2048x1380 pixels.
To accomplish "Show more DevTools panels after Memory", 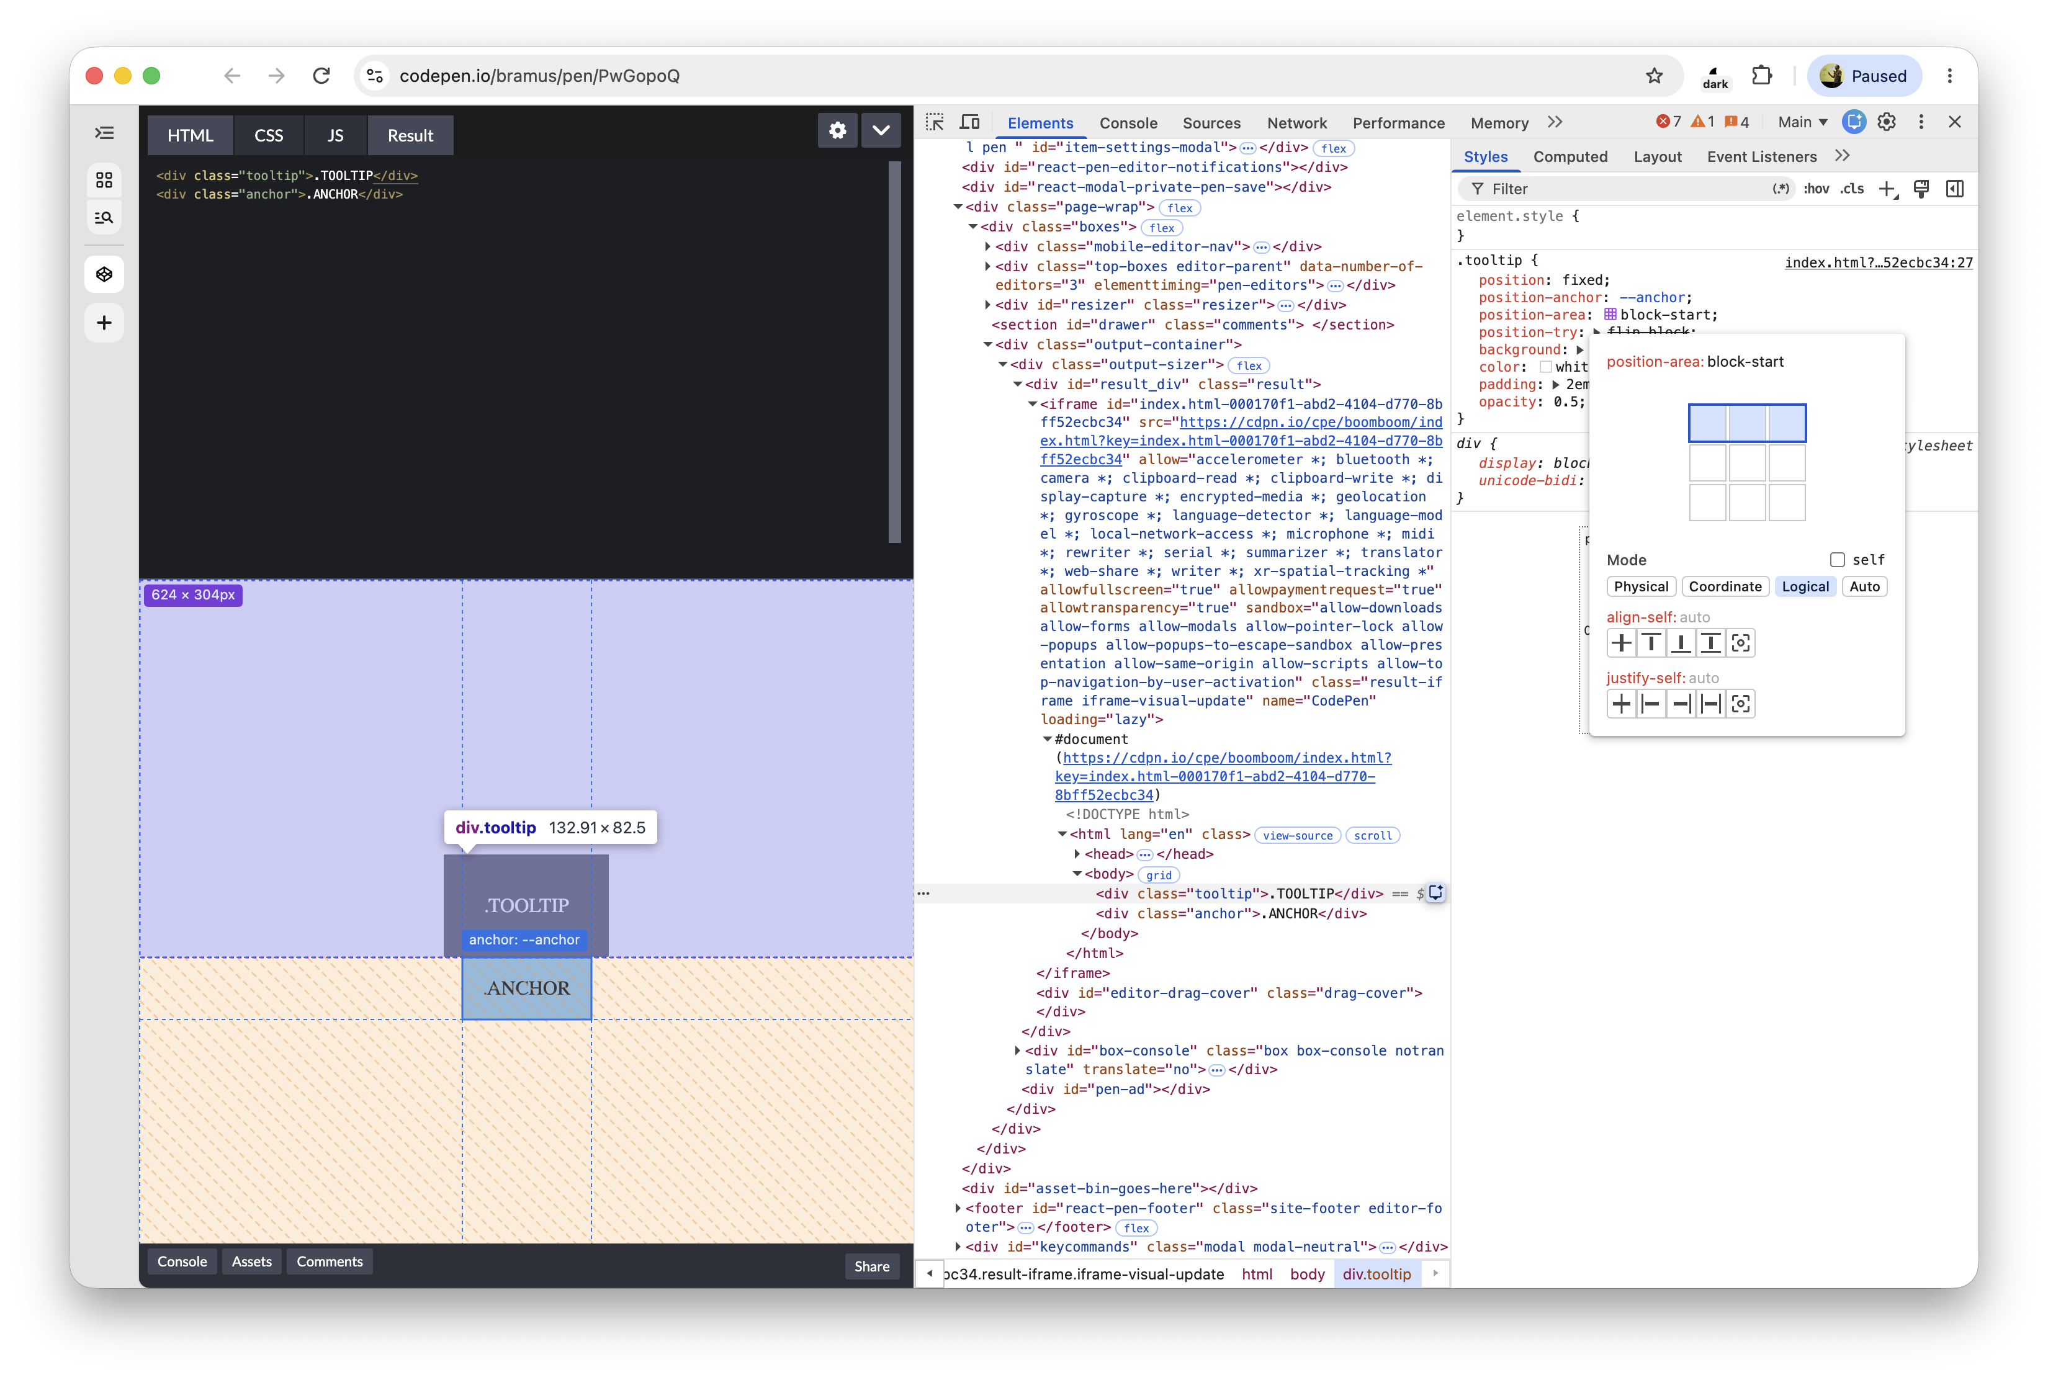I will click(1555, 122).
